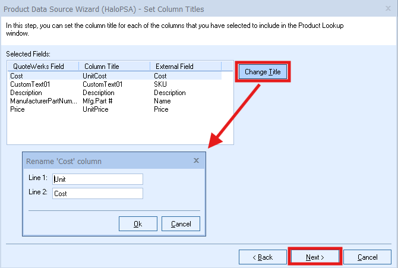Click the Line 1 text field

(97, 179)
